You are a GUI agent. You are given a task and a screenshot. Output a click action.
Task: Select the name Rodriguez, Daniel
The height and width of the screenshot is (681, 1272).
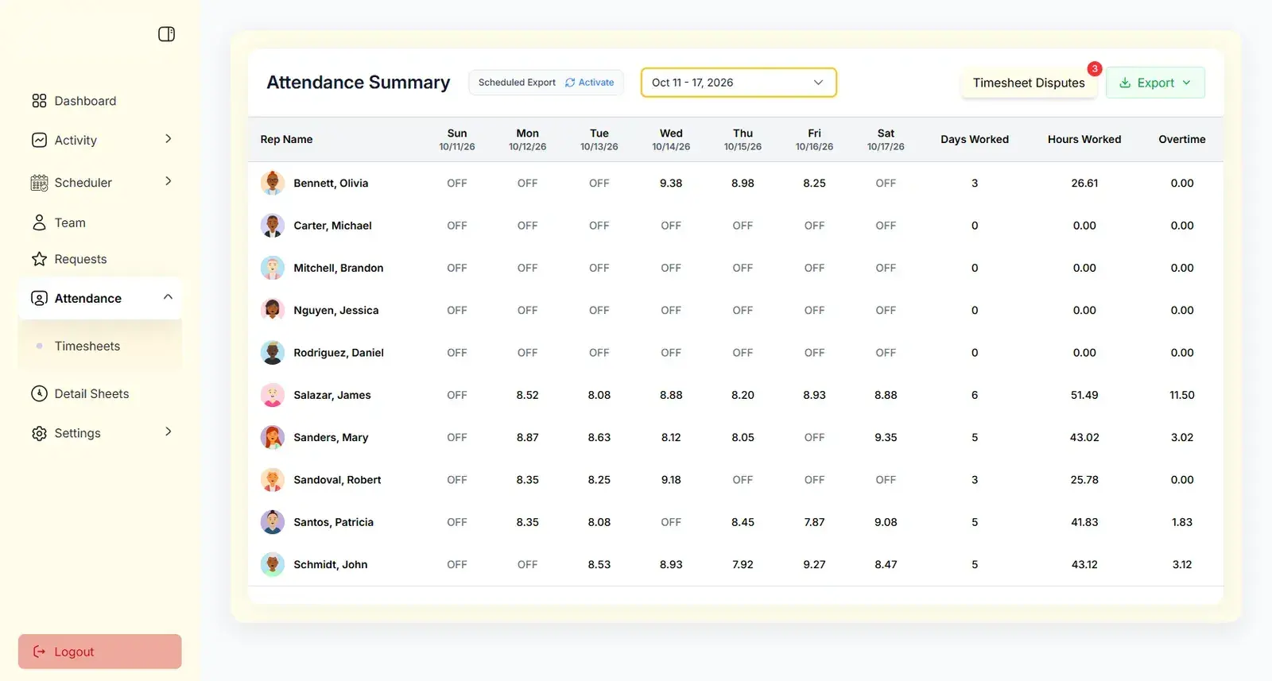pos(339,353)
